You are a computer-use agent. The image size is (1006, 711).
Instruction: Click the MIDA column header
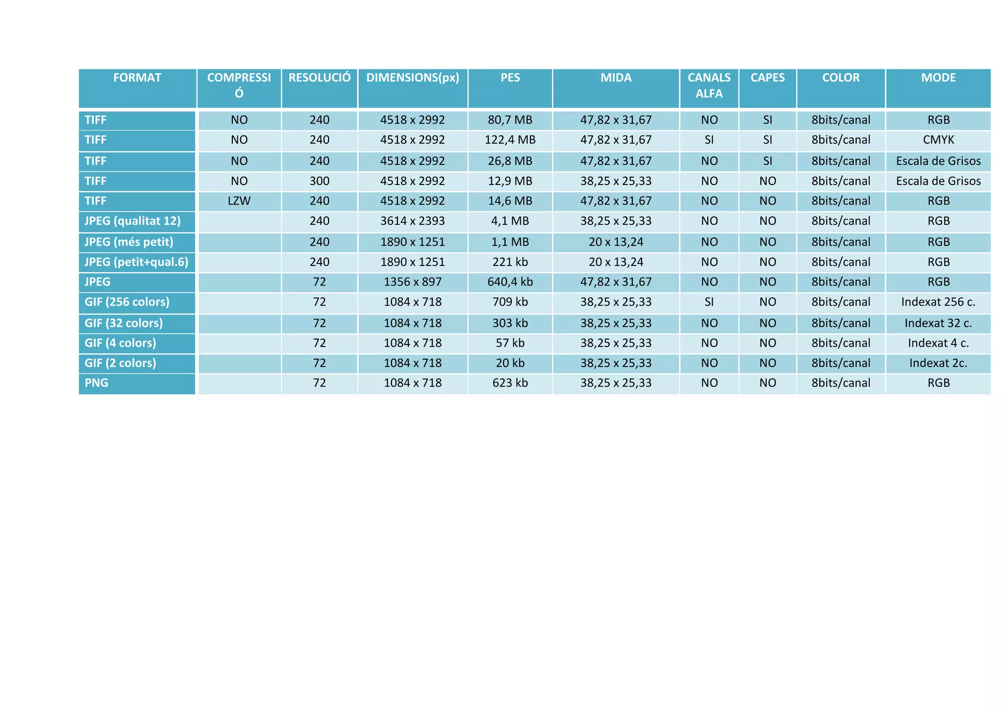click(x=615, y=78)
